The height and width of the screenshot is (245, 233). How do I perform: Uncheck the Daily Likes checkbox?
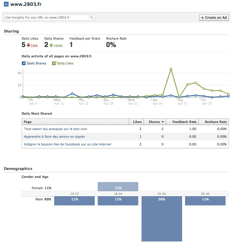54,63
